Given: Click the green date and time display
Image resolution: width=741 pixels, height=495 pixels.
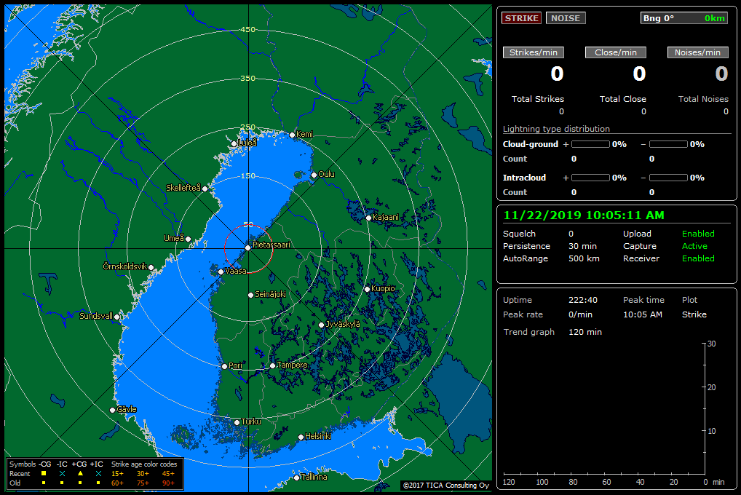Looking at the screenshot, I should (583, 215).
